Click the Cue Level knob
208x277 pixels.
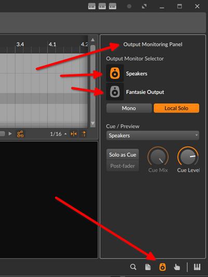click(188, 157)
